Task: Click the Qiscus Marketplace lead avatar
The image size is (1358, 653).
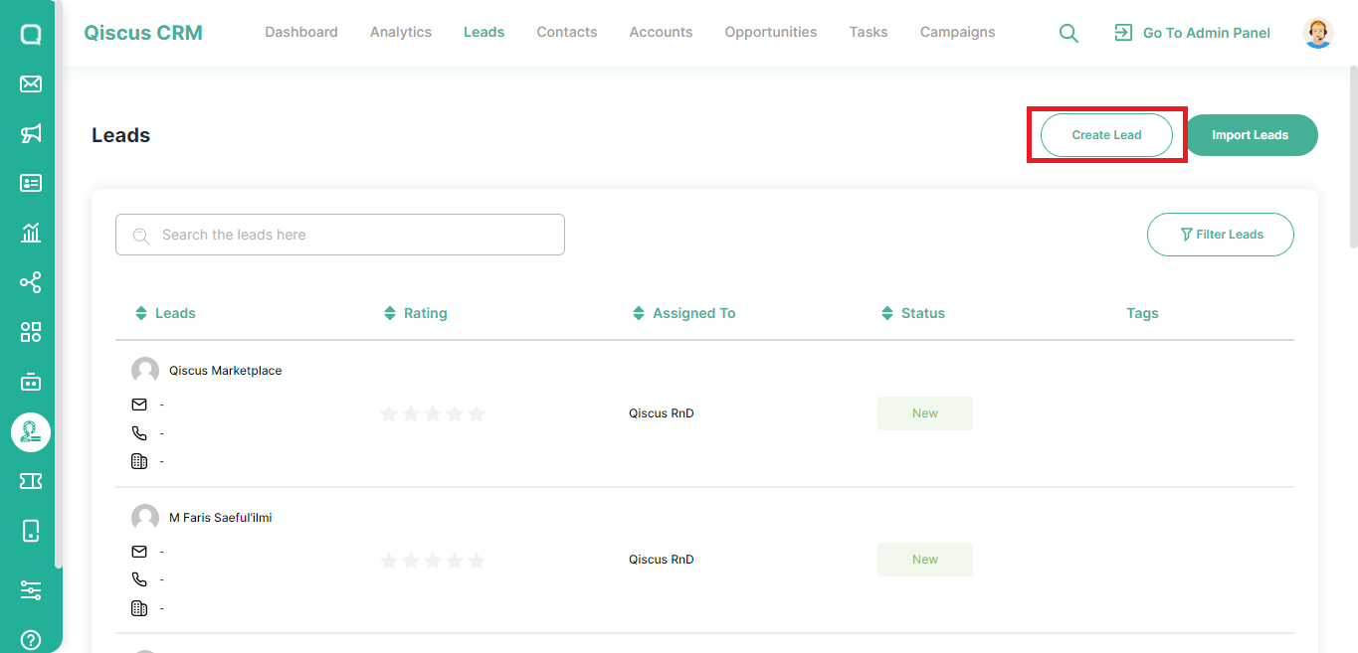Action: coord(145,371)
